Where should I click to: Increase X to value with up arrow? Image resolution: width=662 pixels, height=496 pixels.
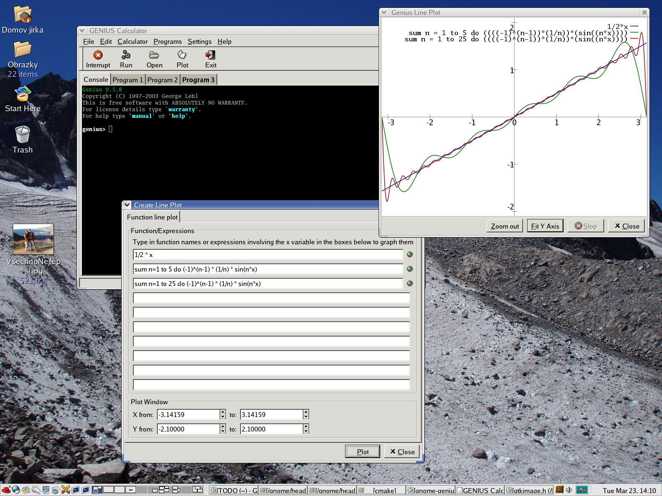coord(306,412)
